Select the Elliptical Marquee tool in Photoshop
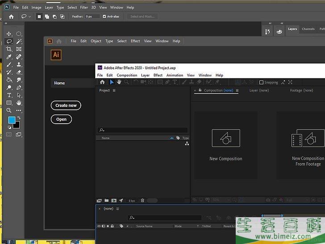Screen dimensions: 325x244 (x=19, y=34)
